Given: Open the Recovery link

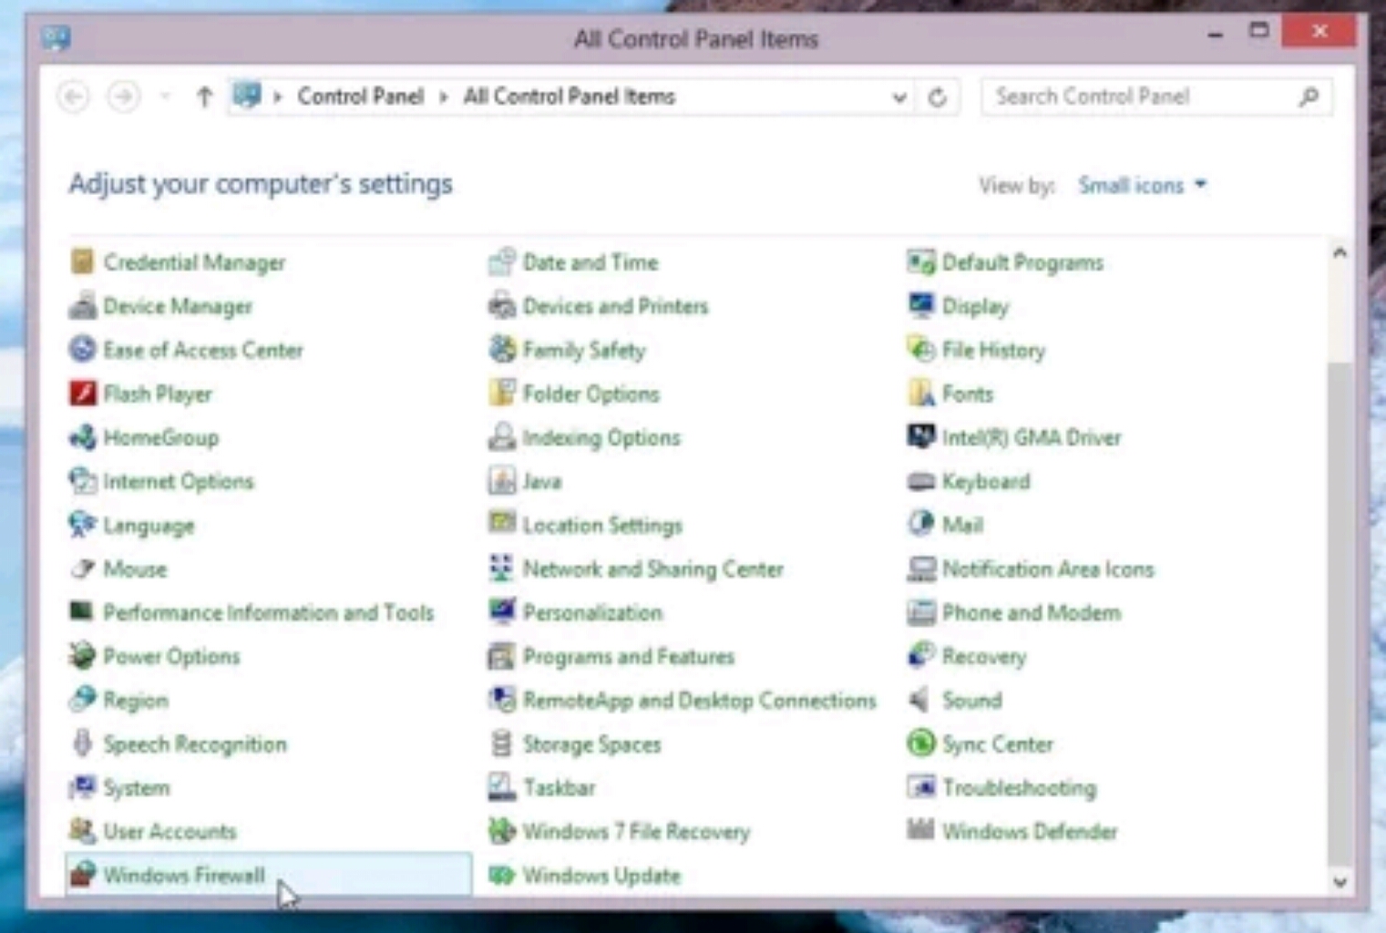Looking at the screenshot, I should click(984, 656).
